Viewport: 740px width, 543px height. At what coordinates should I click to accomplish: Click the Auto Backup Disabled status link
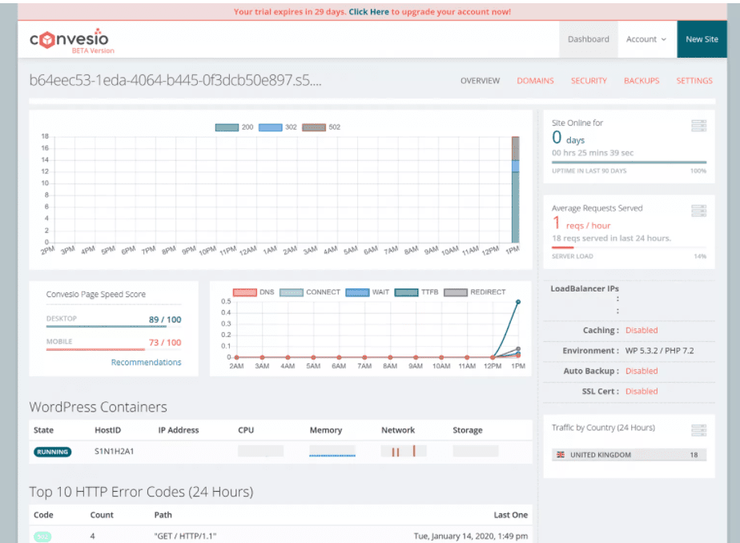pyautogui.click(x=641, y=371)
